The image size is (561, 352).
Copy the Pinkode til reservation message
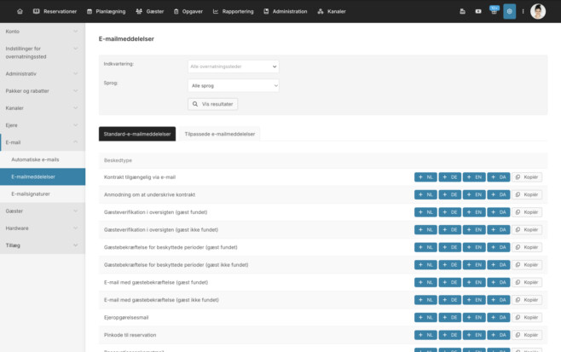(527, 335)
